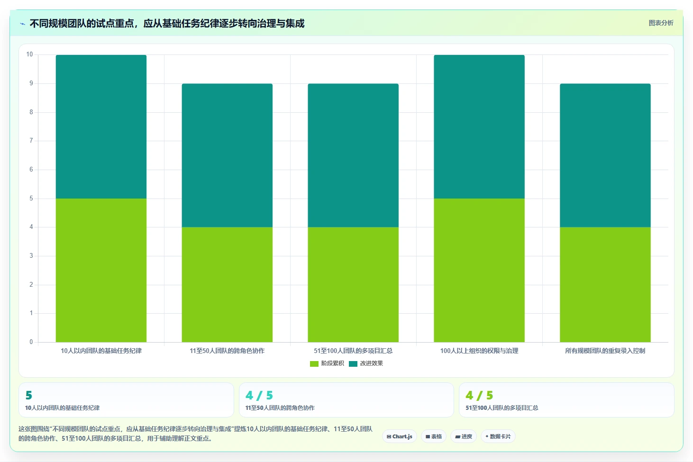
Task: Click the Chart.js chip
Action: pyautogui.click(x=400, y=436)
